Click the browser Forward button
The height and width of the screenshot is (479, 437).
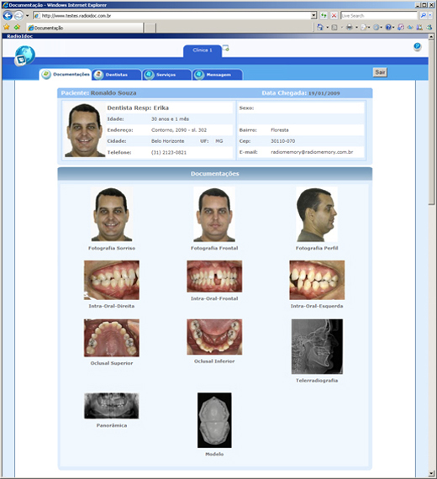click(18, 15)
